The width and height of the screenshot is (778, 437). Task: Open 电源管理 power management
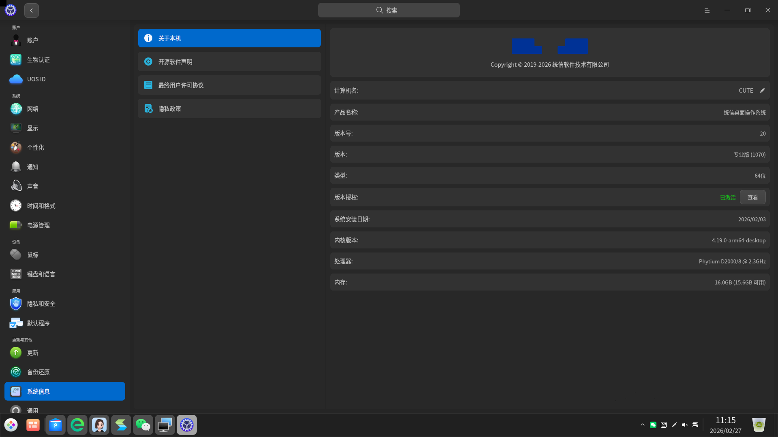tap(38, 225)
